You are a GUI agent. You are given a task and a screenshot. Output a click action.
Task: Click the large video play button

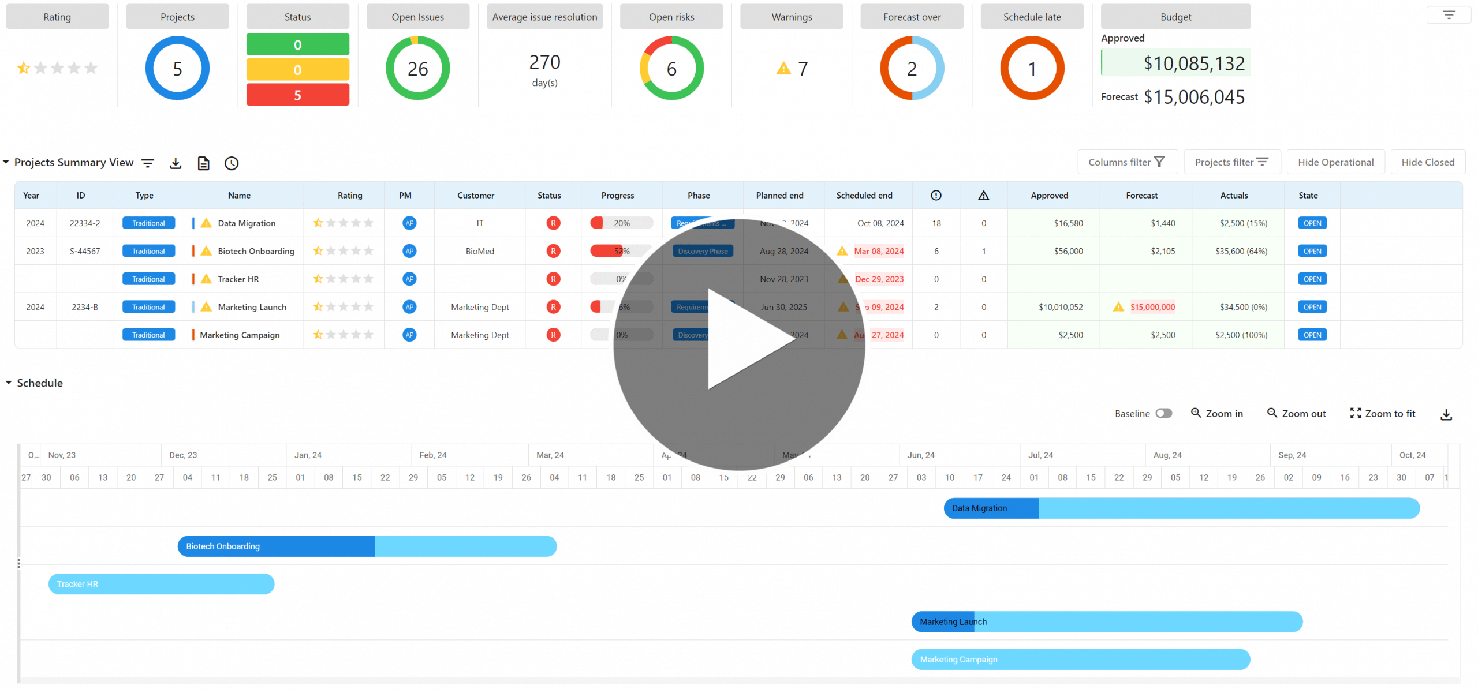point(739,344)
